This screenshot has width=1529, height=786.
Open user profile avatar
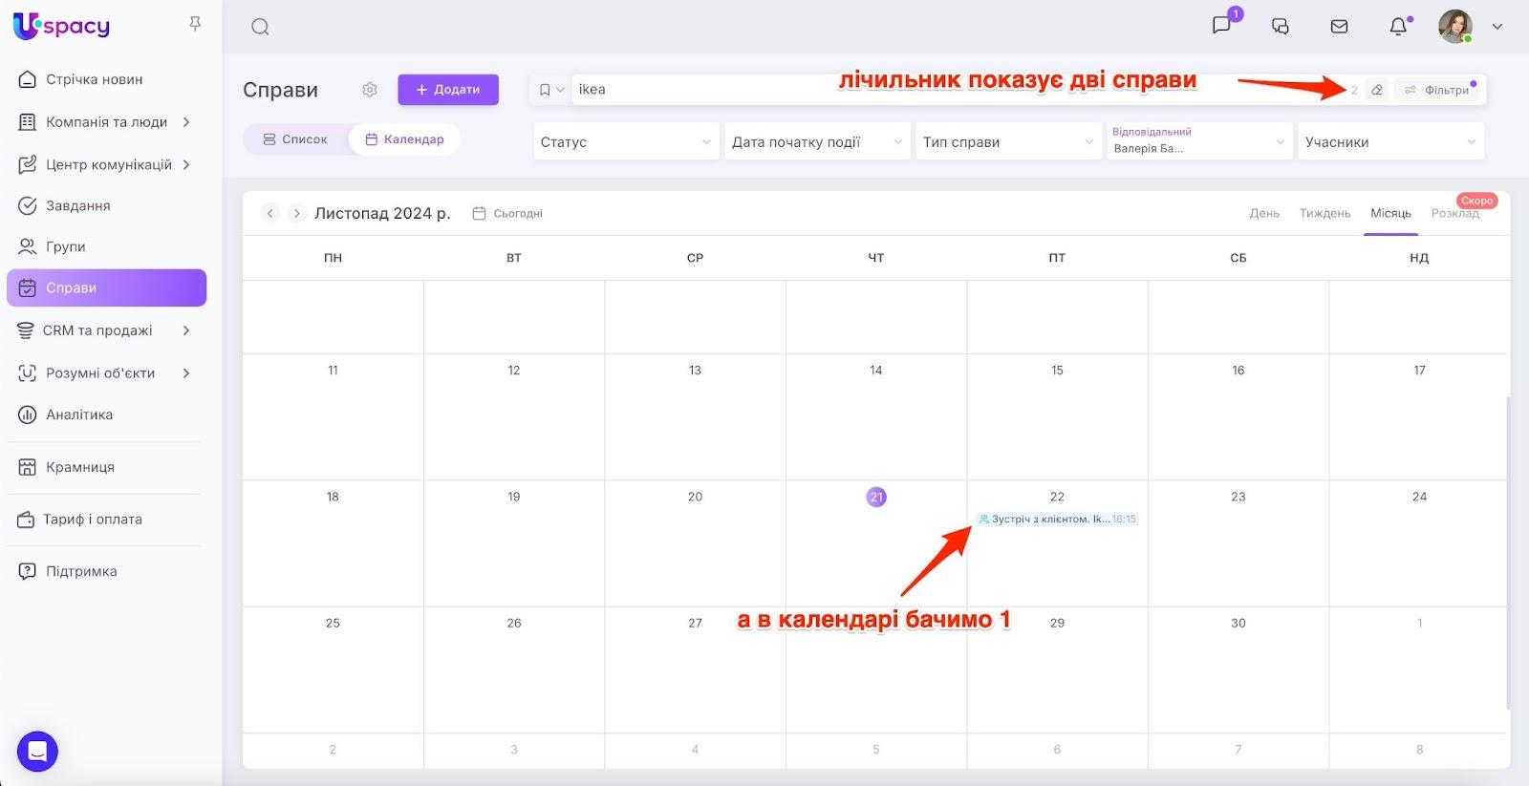(x=1455, y=27)
